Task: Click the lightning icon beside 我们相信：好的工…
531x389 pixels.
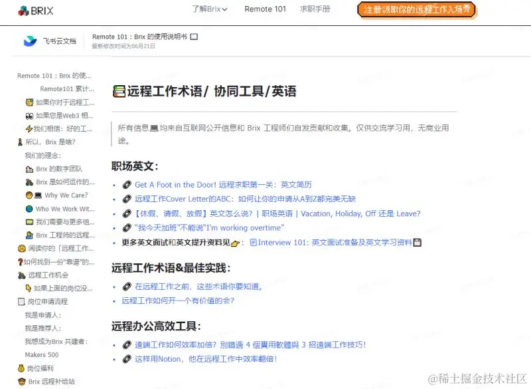Action: click(x=29, y=129)
